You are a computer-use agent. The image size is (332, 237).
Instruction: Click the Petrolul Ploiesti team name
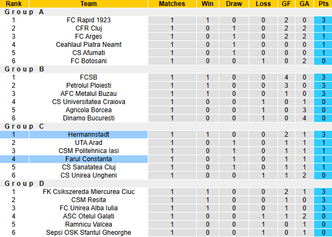[88, 86]
